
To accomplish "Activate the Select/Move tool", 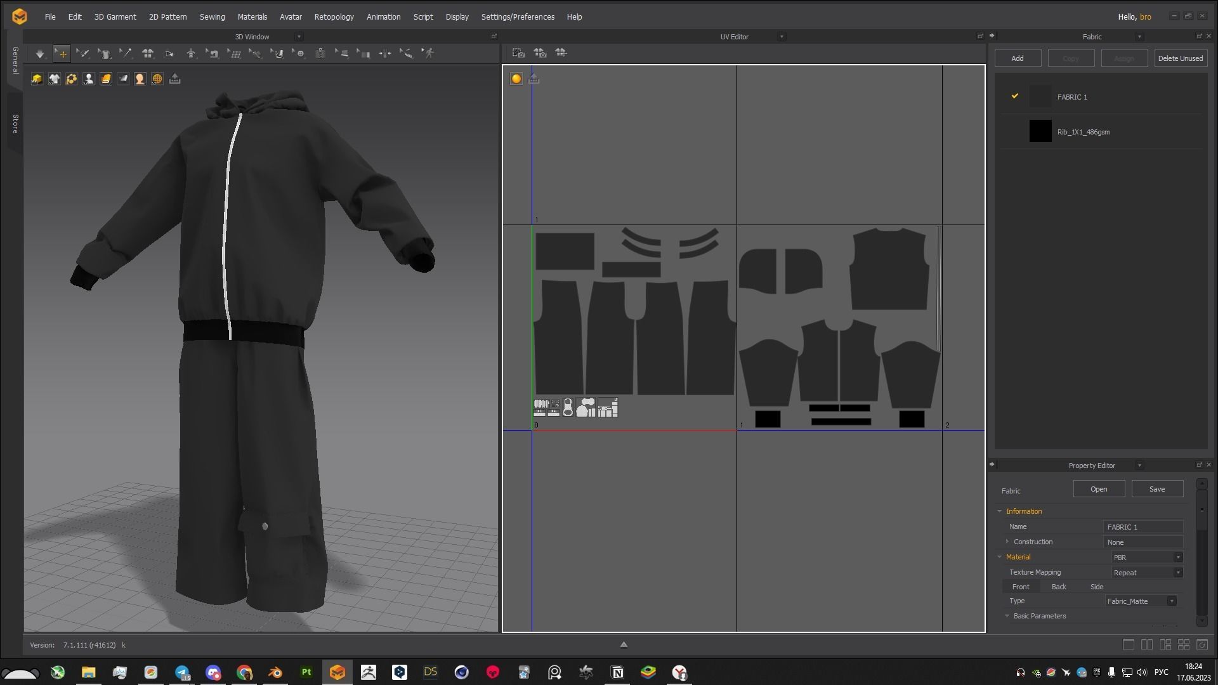I will pos(62,53).
